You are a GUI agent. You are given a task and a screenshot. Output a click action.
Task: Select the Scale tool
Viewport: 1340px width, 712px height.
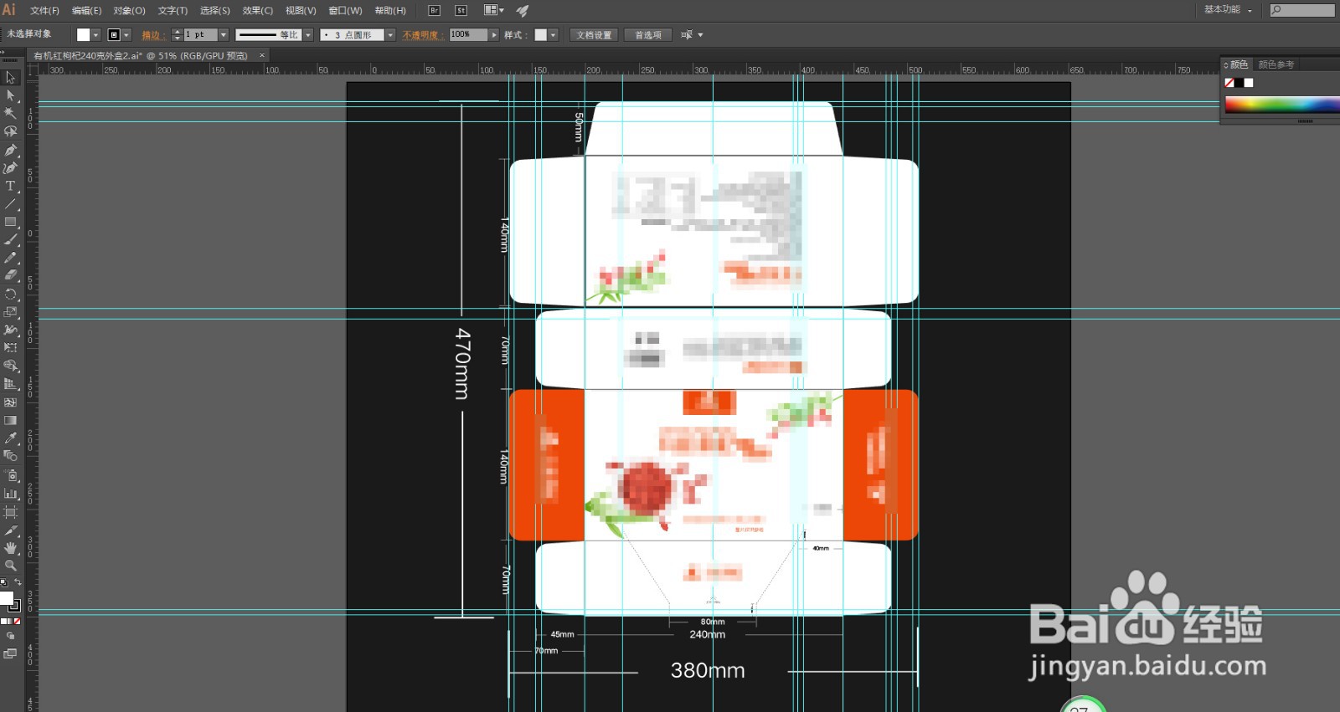(10, 312)
